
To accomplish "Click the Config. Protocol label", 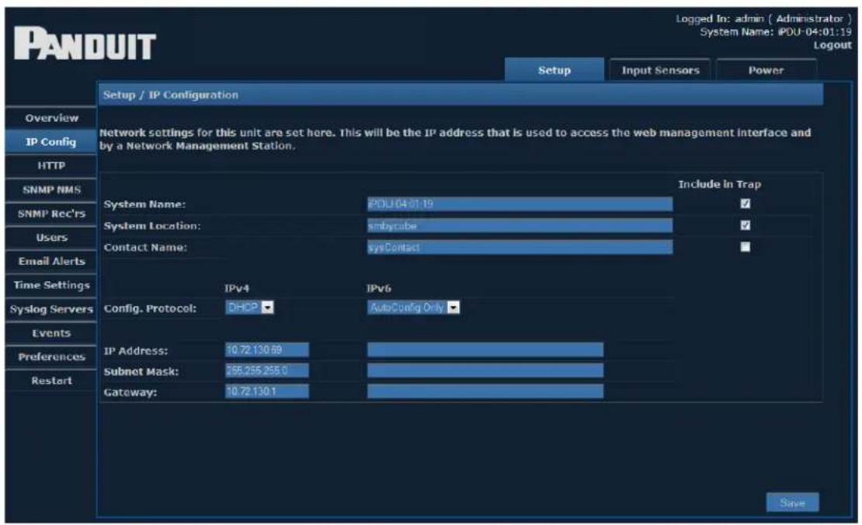I will click(150, 308).
